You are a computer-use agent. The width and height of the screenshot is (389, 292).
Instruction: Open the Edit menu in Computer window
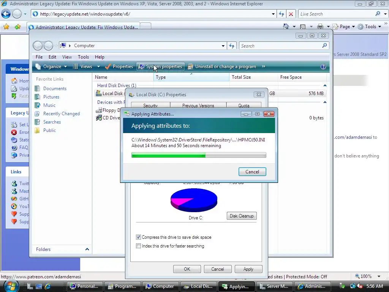point(52,57)
